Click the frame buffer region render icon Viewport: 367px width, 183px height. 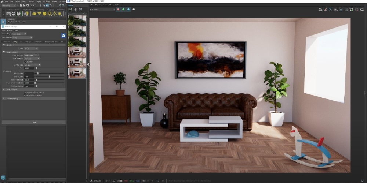point(341,10)
